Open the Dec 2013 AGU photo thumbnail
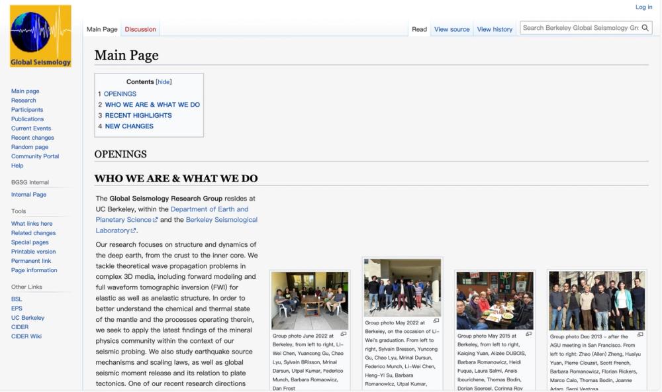The image size is (662, 392). (597, 301)
